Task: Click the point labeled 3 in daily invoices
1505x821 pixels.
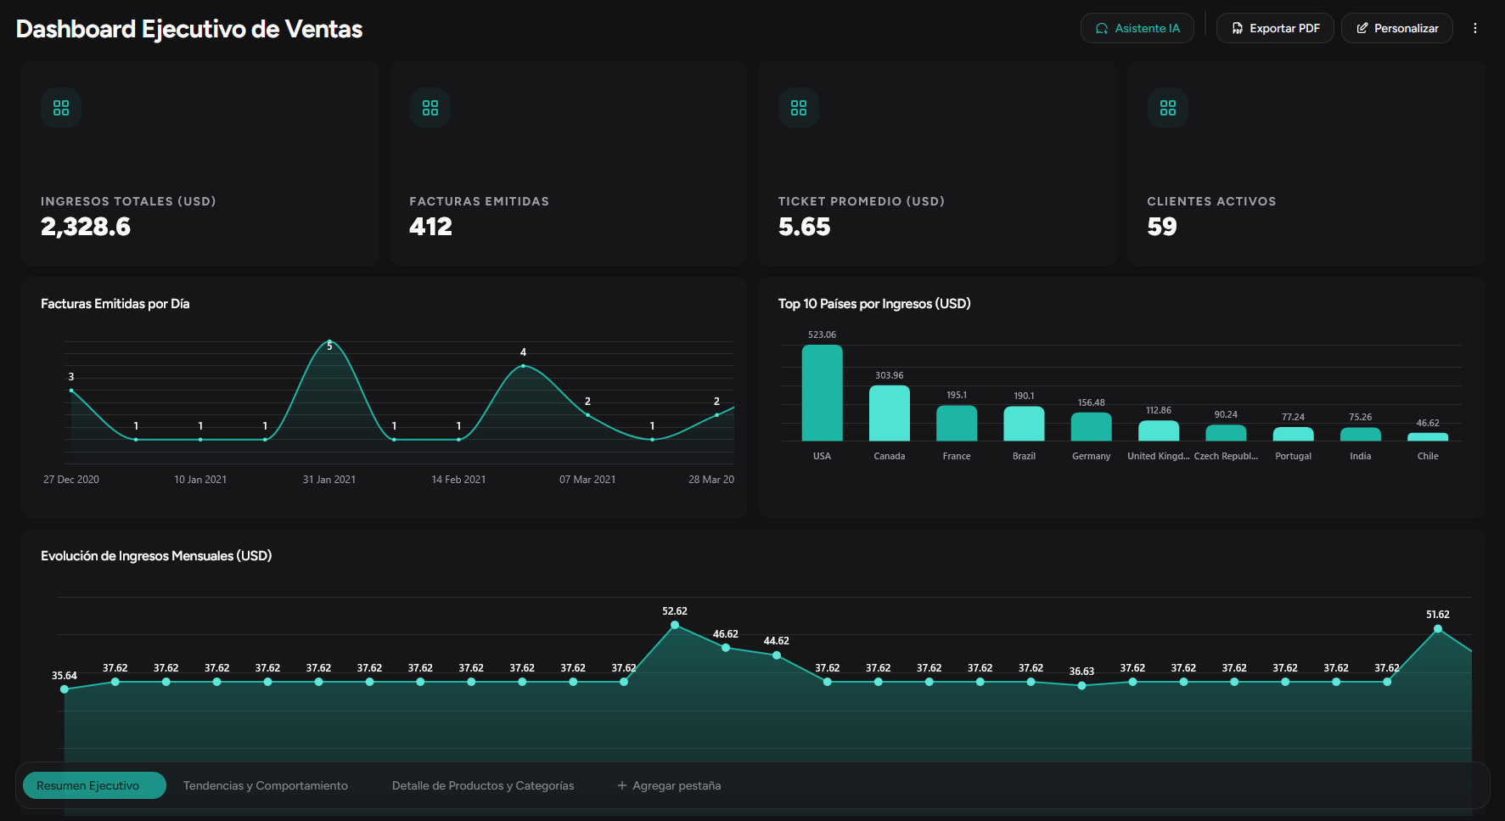Action: coord(71,391)
